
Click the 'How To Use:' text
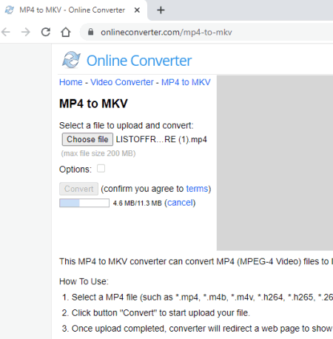pos(84,281)
